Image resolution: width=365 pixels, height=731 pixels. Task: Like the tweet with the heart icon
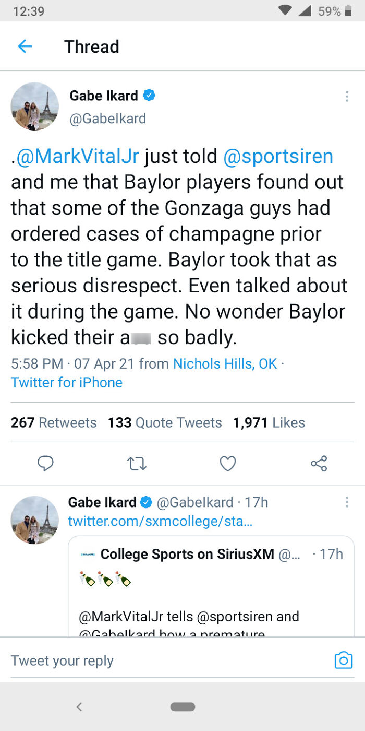[x=228, y=463]
